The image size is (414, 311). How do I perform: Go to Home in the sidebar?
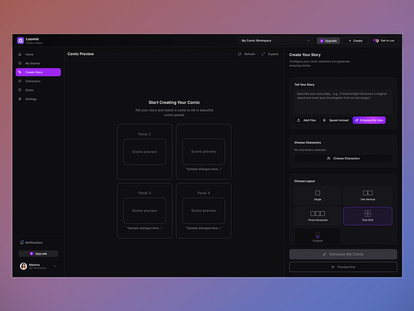(20, 54)
